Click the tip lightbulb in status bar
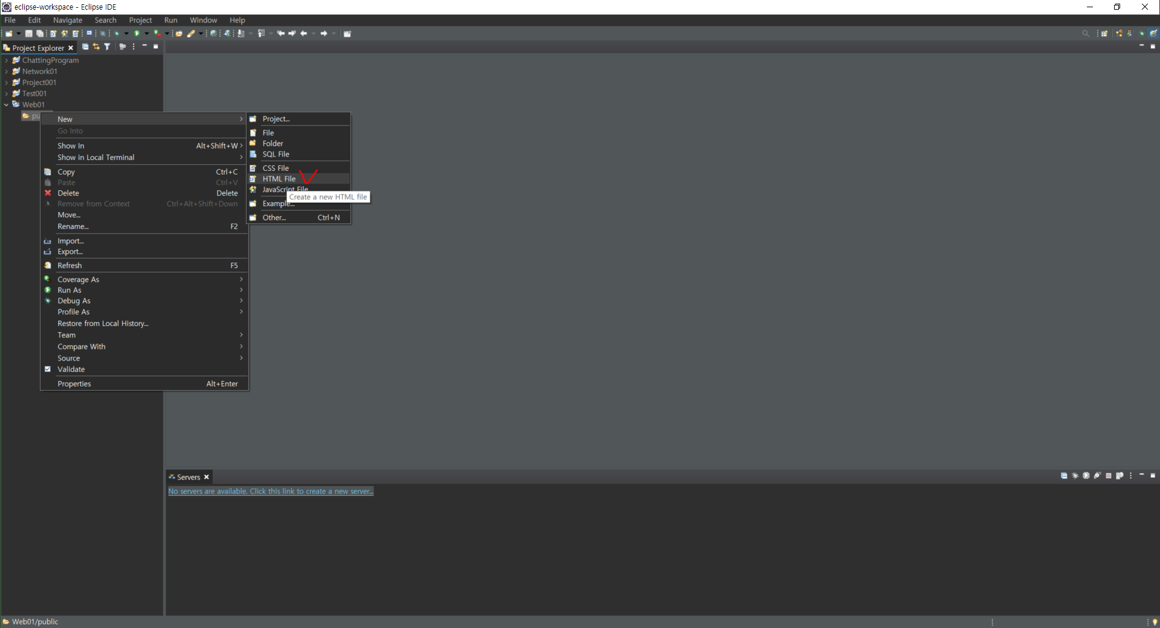 coord(1155,622)
